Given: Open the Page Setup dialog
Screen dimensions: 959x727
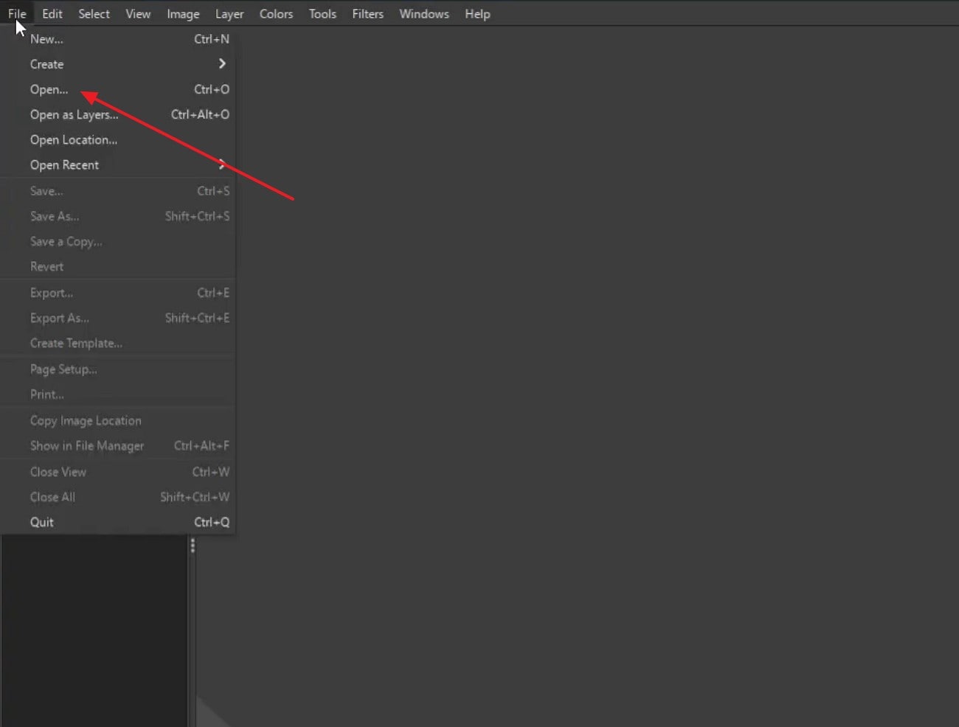Looking at the screenshot, I should [63, 369].
